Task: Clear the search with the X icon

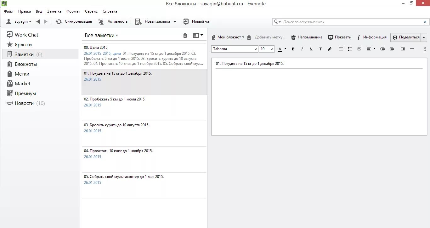Action: tap(425, 22)
